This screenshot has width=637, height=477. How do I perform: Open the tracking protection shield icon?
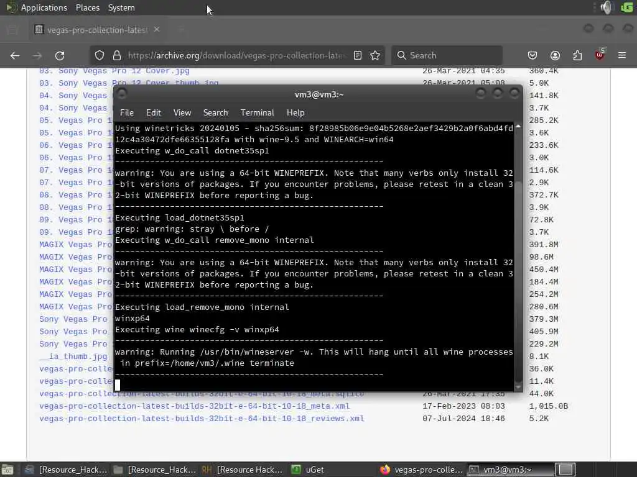click(x=100, y=55)
